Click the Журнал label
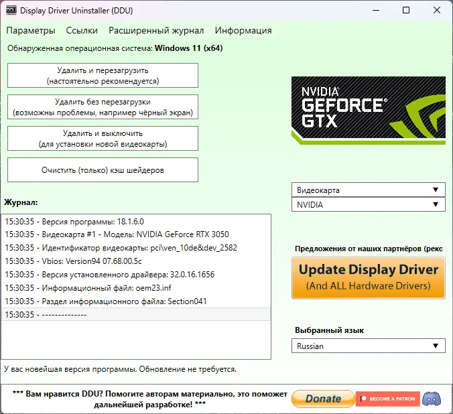The image size is (453, 414). (x=21, y=202)
